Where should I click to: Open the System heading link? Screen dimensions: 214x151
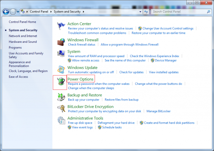click(x=74, y=51)
